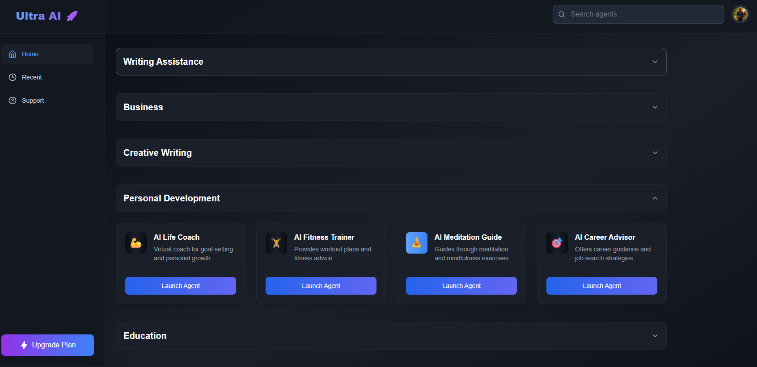The height and width of the screenshot is (367, 757).
Task: Expand the Education section chevron
Action: pyautogui.click(x=655, y=336)
